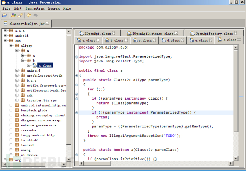Select the alipay package in the tree
This screenshot has height=171, width=246.
coord(27,46)
